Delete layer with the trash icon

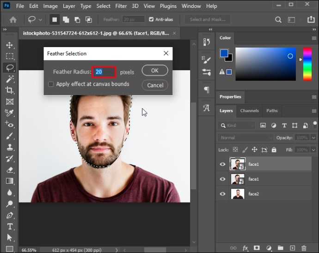tap(304, 248)
